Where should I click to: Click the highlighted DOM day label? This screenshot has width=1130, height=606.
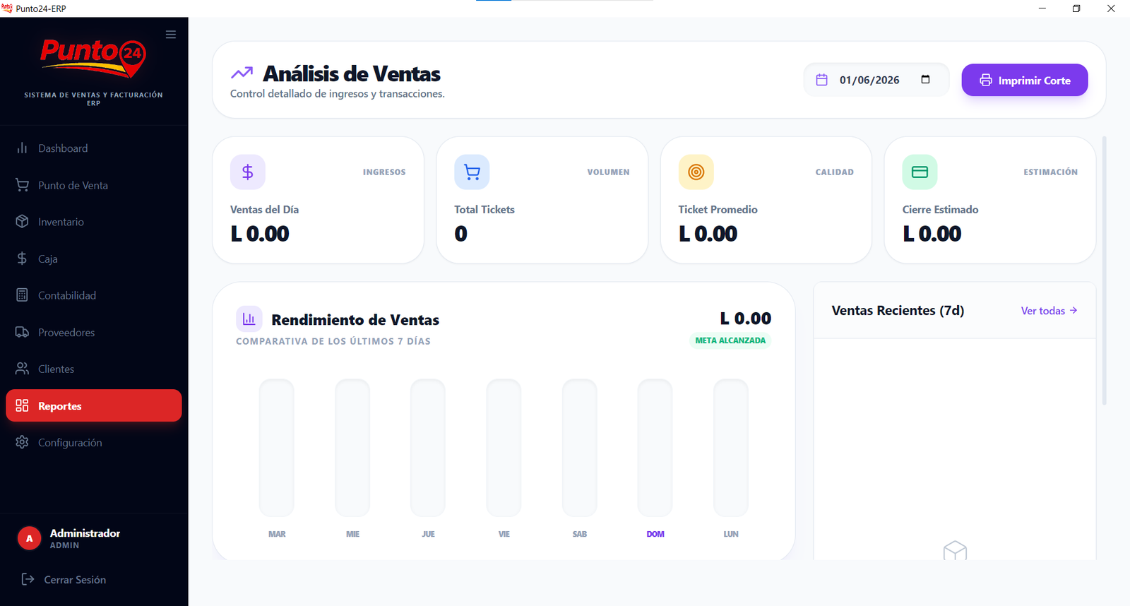point(655,534)
